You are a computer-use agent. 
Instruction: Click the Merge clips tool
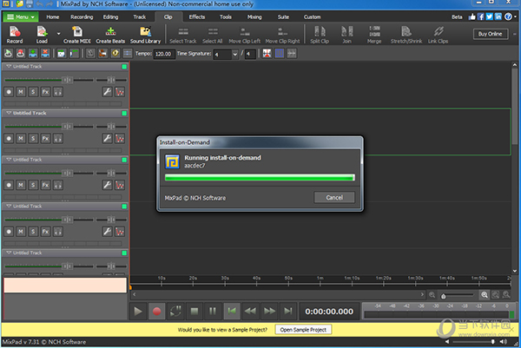(374, 35)
